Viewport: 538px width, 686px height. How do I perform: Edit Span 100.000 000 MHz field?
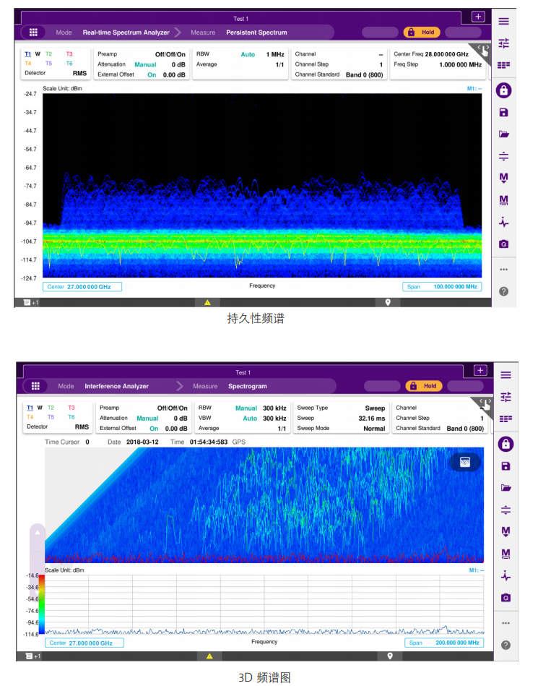[x=442, y=287]
